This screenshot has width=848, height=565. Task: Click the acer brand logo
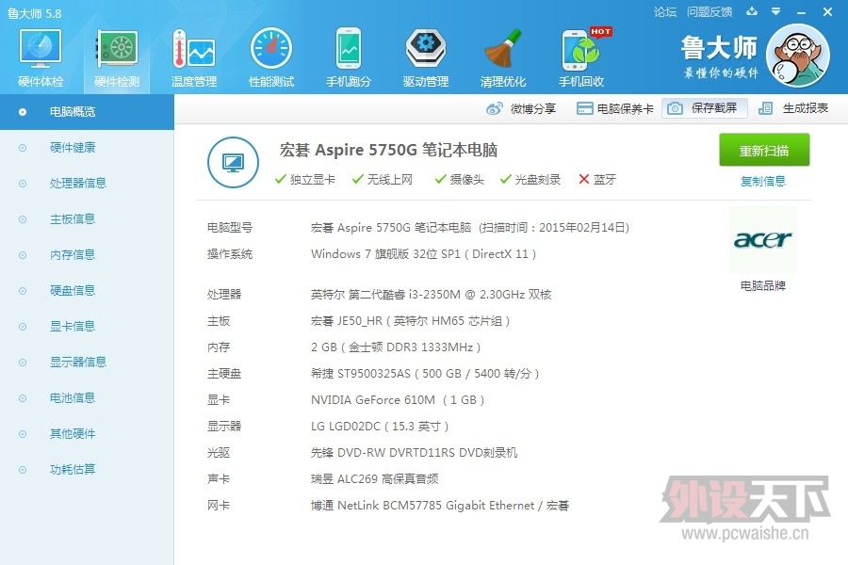762,239
